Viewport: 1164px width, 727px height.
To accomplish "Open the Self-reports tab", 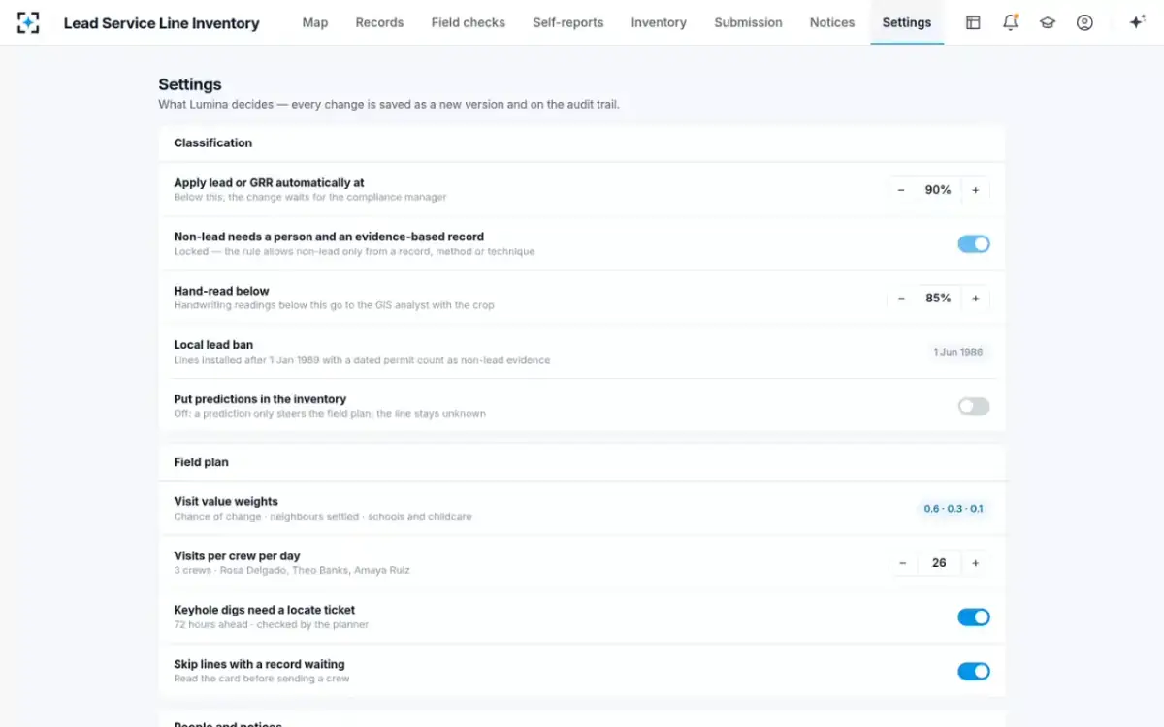I will click(x=568, y=22).
